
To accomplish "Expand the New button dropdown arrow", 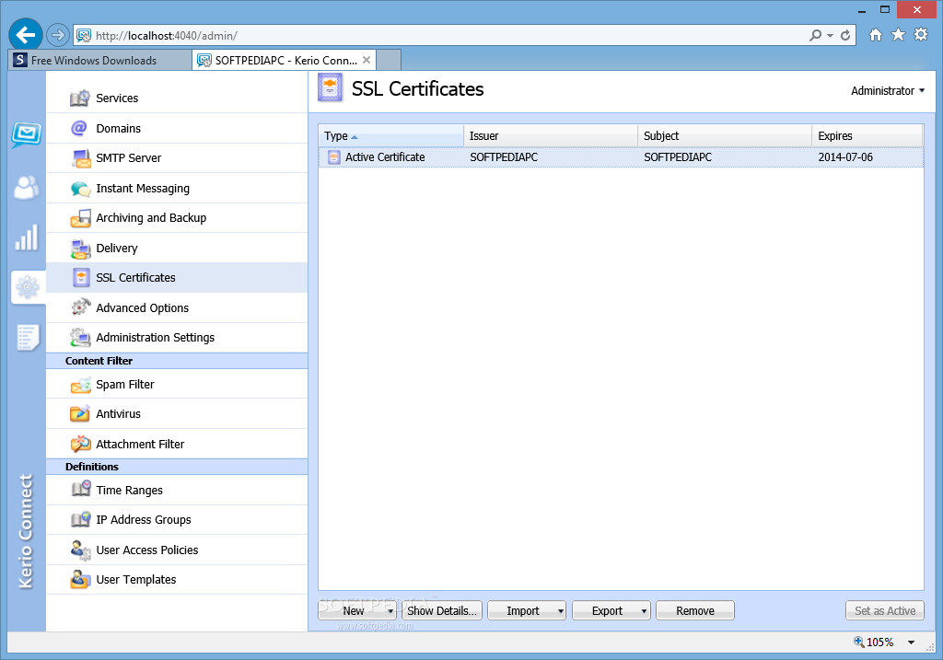I will click(390, 611).
